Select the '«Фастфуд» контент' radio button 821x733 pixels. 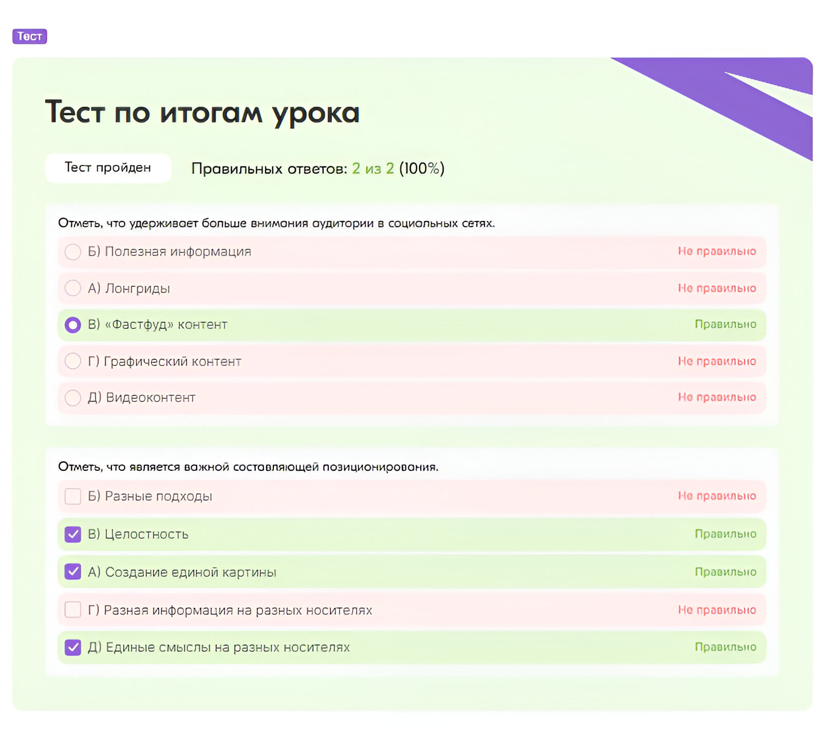[x=73, y=325]
